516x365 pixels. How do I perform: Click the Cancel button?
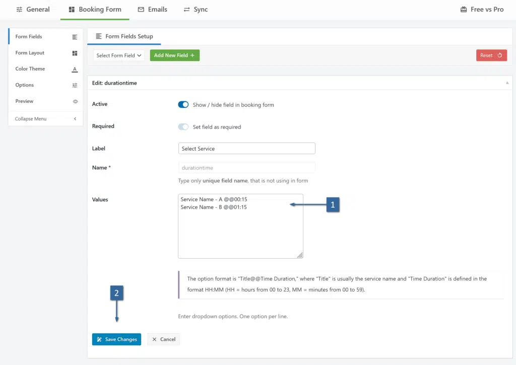164,339
